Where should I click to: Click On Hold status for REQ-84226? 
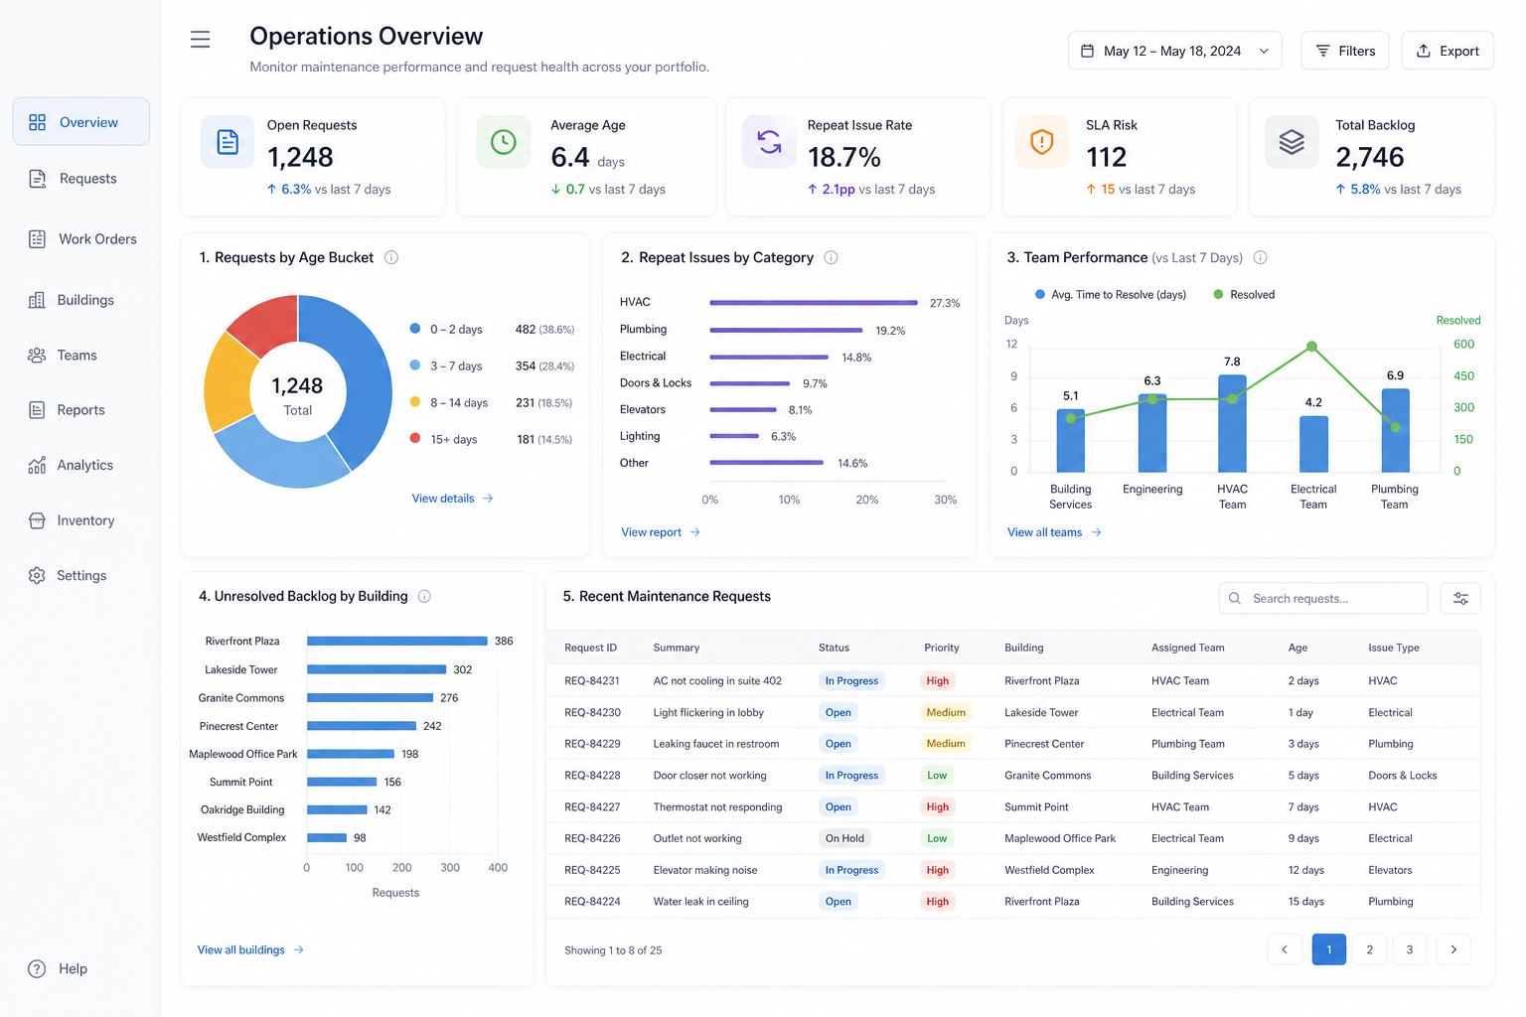(844, 838)
